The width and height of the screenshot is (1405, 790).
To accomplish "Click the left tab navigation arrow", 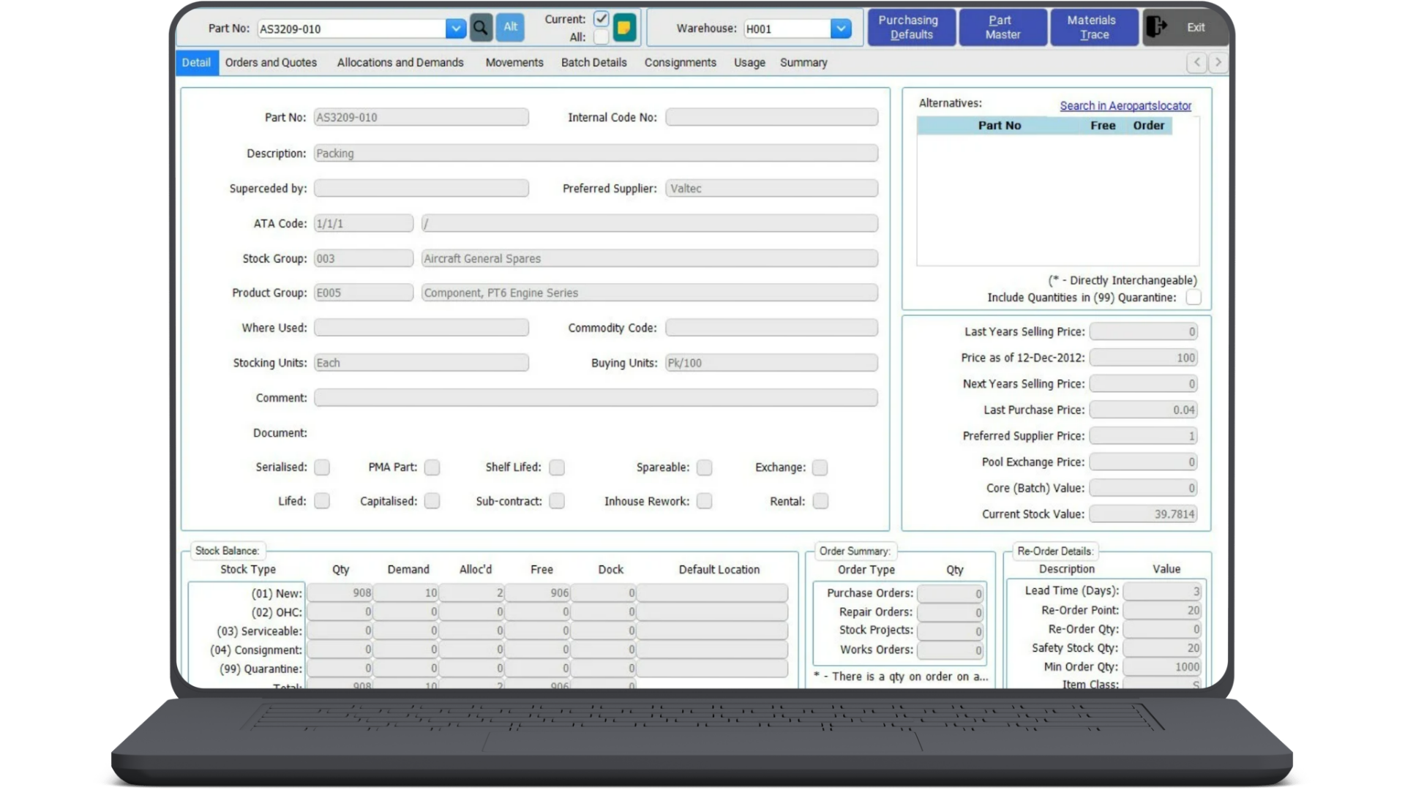I will click(1196, 63).
